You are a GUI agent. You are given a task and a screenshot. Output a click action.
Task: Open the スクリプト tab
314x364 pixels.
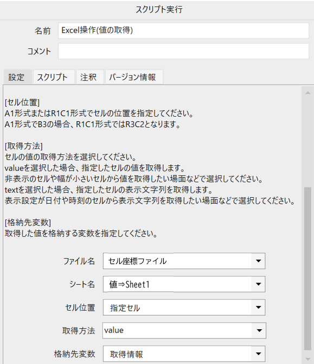[x=54, y=77]
